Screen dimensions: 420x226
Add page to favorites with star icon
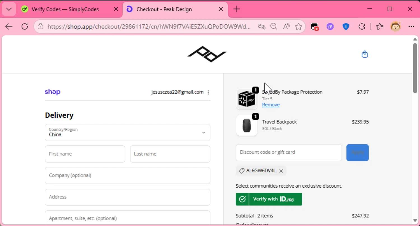(x=298, y=27)
